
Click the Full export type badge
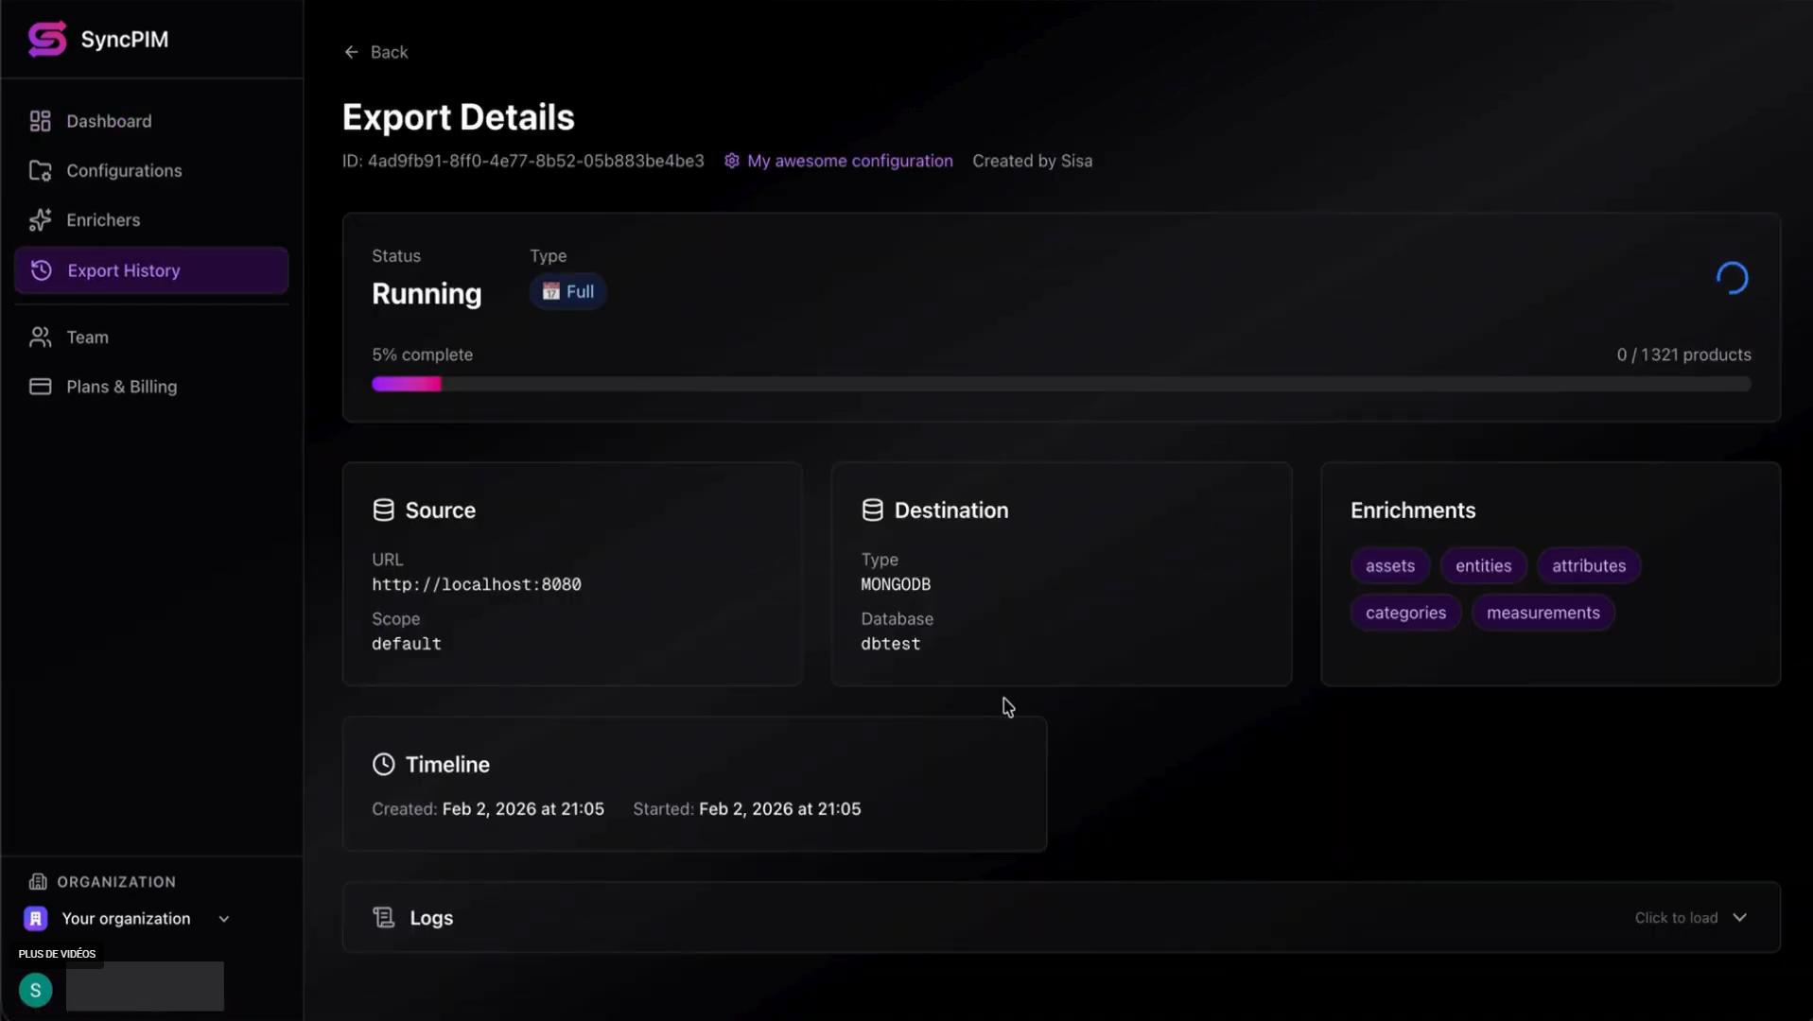pos(568,292)
